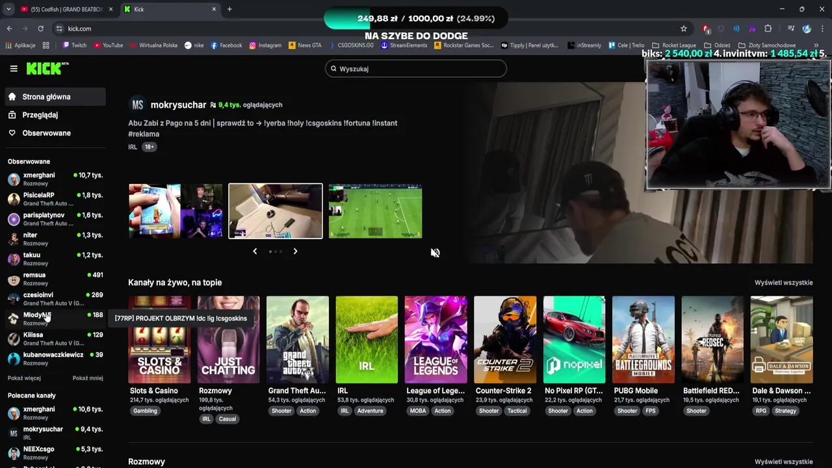
Task: Open kubanowaczkiewicz followed channel
Action: tap(55, 359)
